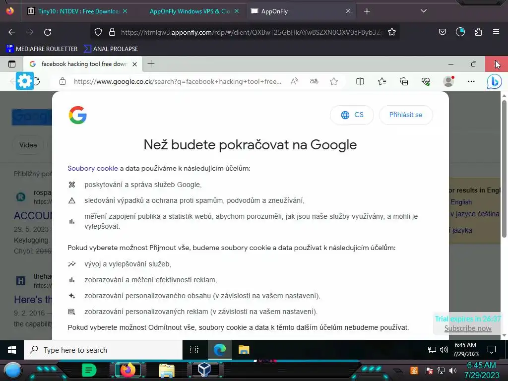Open the Soubory cookie link
This screenshot has width=508, height=381.
coord(93,168)
